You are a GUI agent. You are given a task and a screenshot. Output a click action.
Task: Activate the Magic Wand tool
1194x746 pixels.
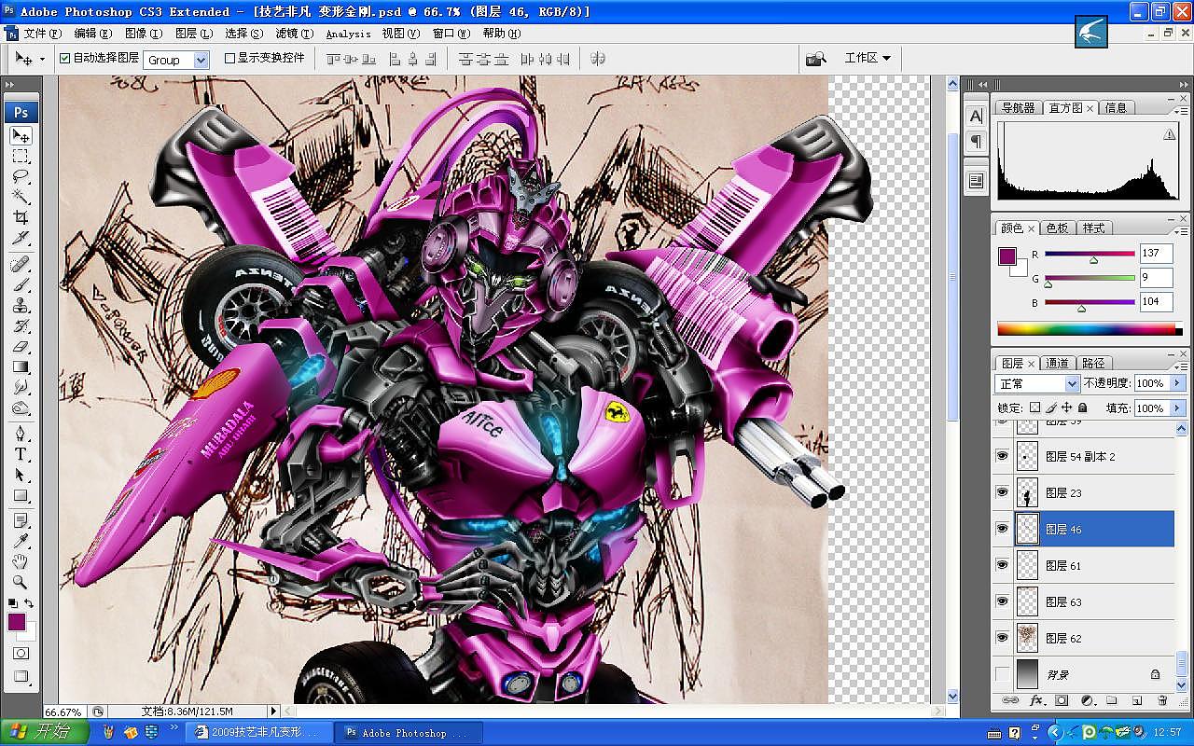(21, 197)
